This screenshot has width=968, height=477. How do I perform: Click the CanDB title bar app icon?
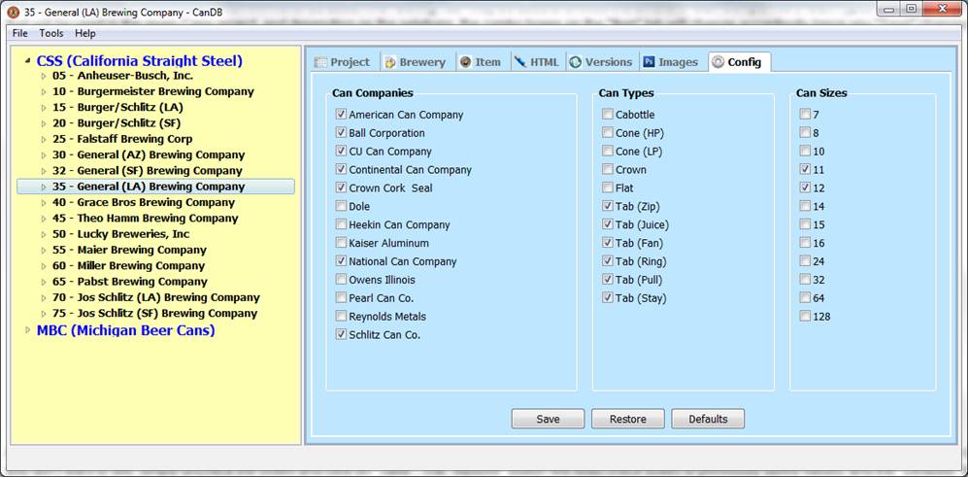[x=12, y=11]
